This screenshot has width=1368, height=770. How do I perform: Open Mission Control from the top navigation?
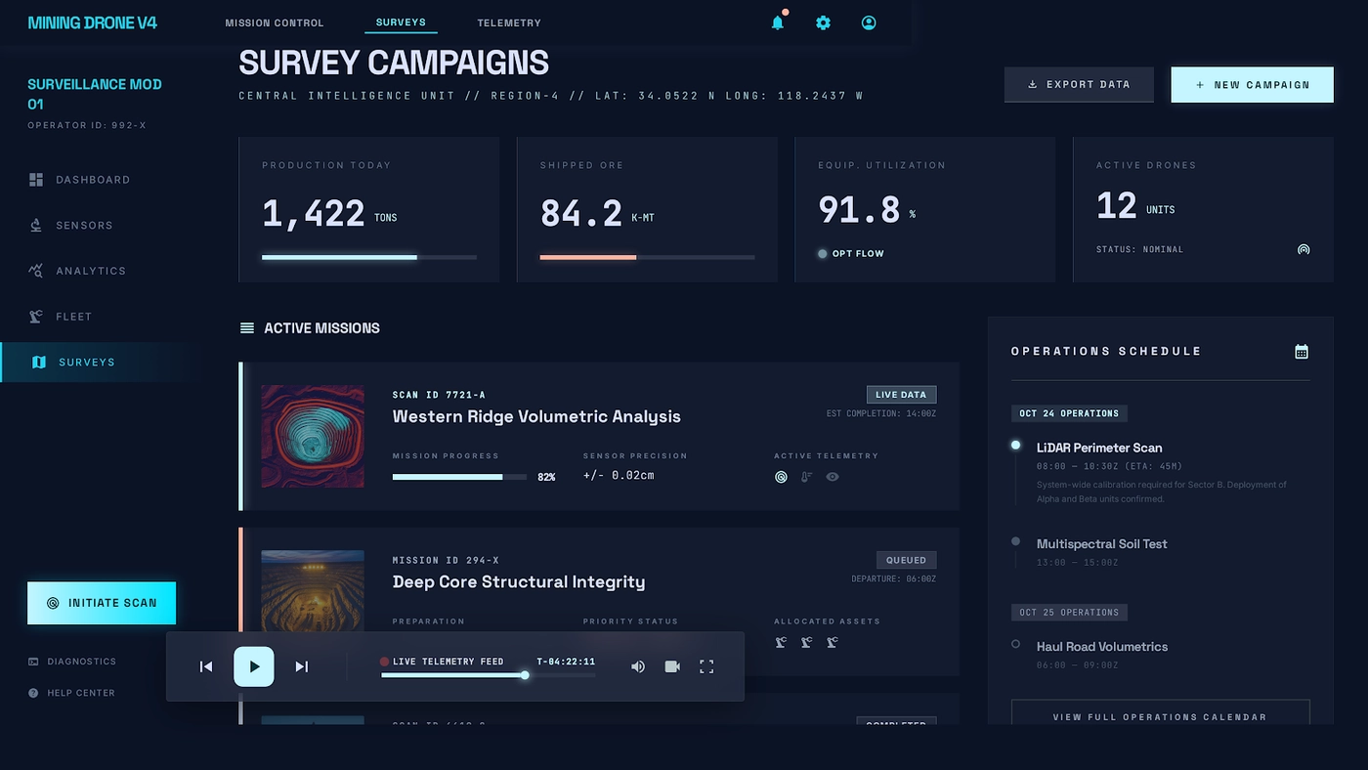[x=275, y=22]
